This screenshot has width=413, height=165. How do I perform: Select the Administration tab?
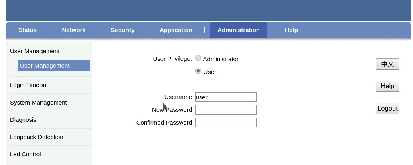tap(239, 30)
